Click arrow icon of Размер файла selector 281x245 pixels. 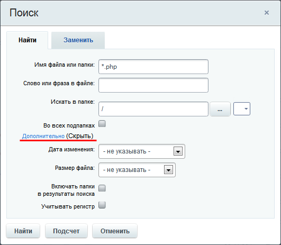pyautogui.click(x=168, y=170)
